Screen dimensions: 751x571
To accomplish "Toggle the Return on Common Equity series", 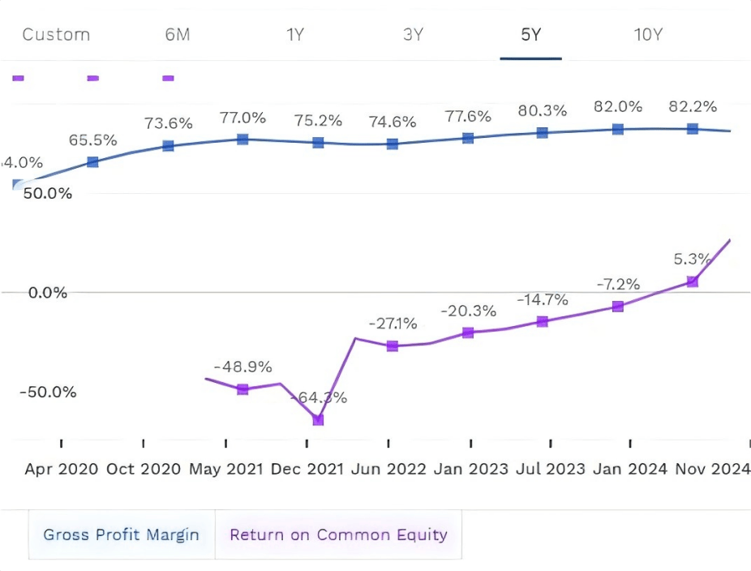I will pos(339,535).
